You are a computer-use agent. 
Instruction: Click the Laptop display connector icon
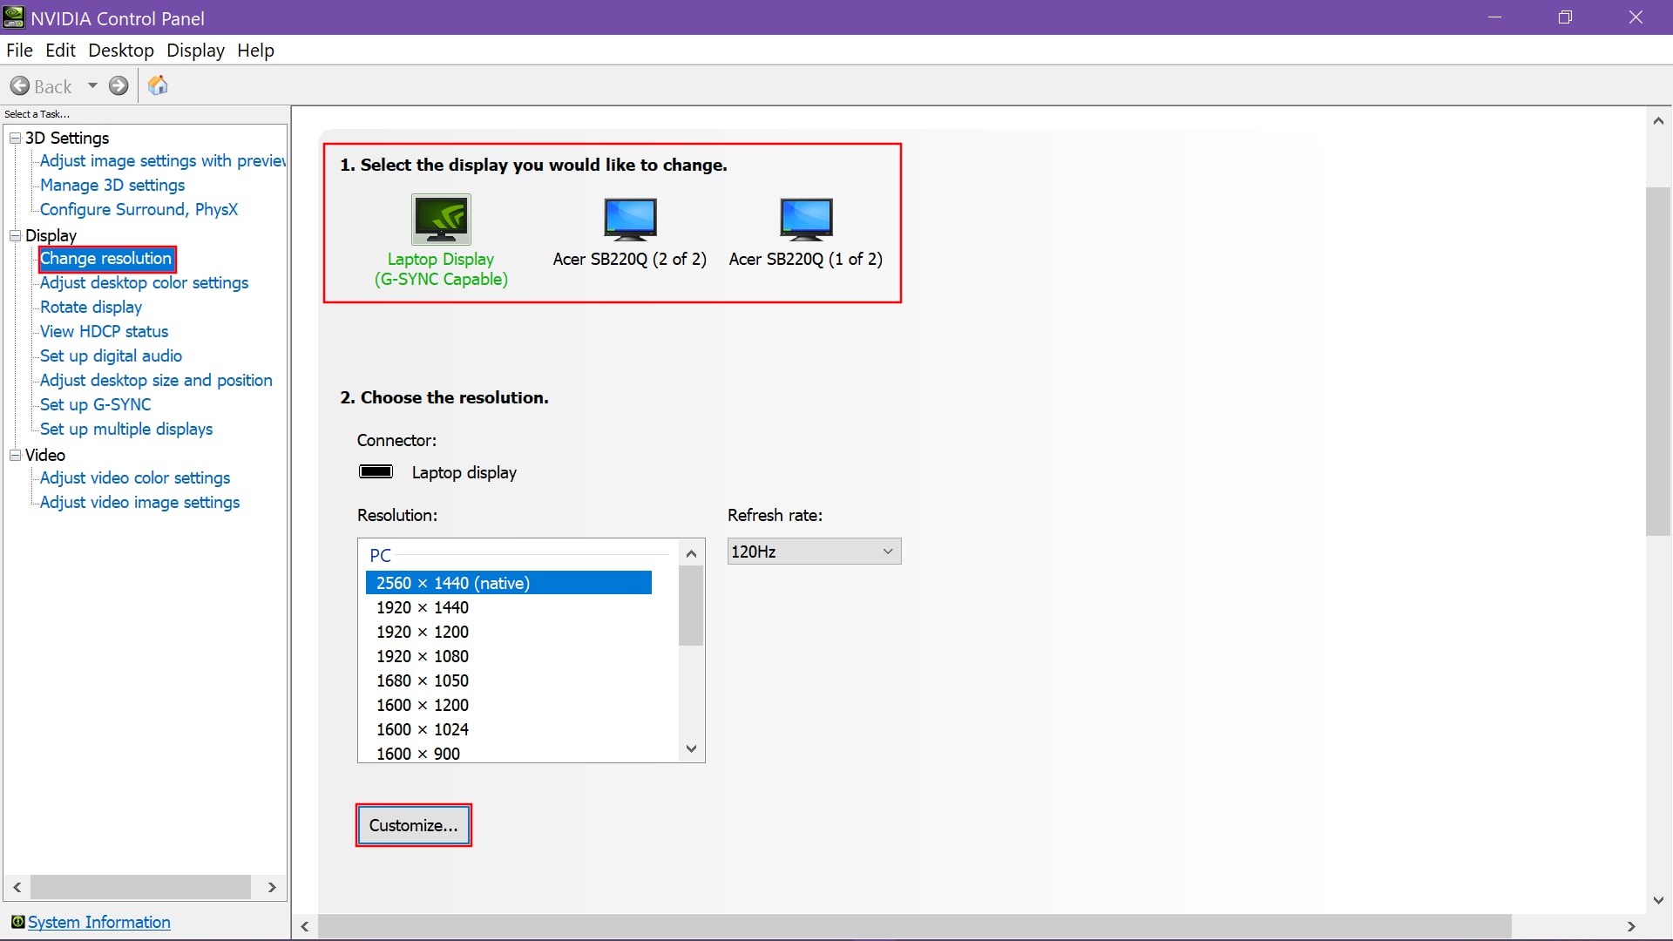point(375,472)
